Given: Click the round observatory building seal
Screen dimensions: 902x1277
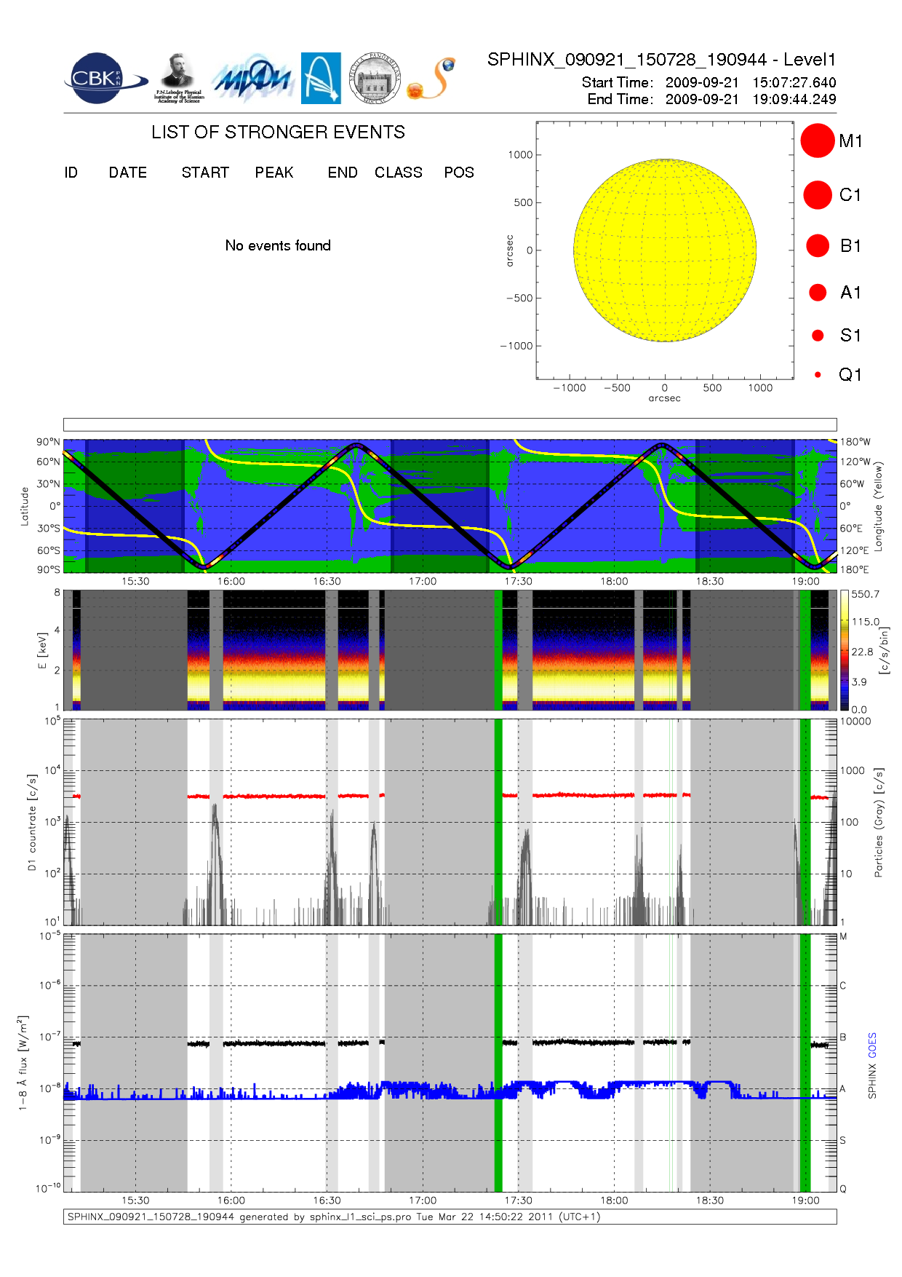Looking at the screenshot, I should (375, 79).
